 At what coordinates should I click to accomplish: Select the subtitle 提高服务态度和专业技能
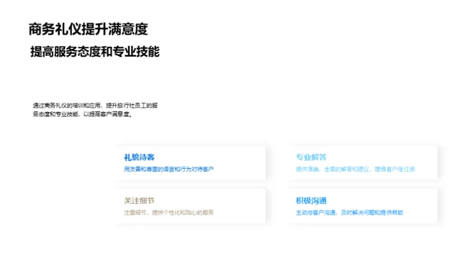pyautogui.click(x=95, y=51)
